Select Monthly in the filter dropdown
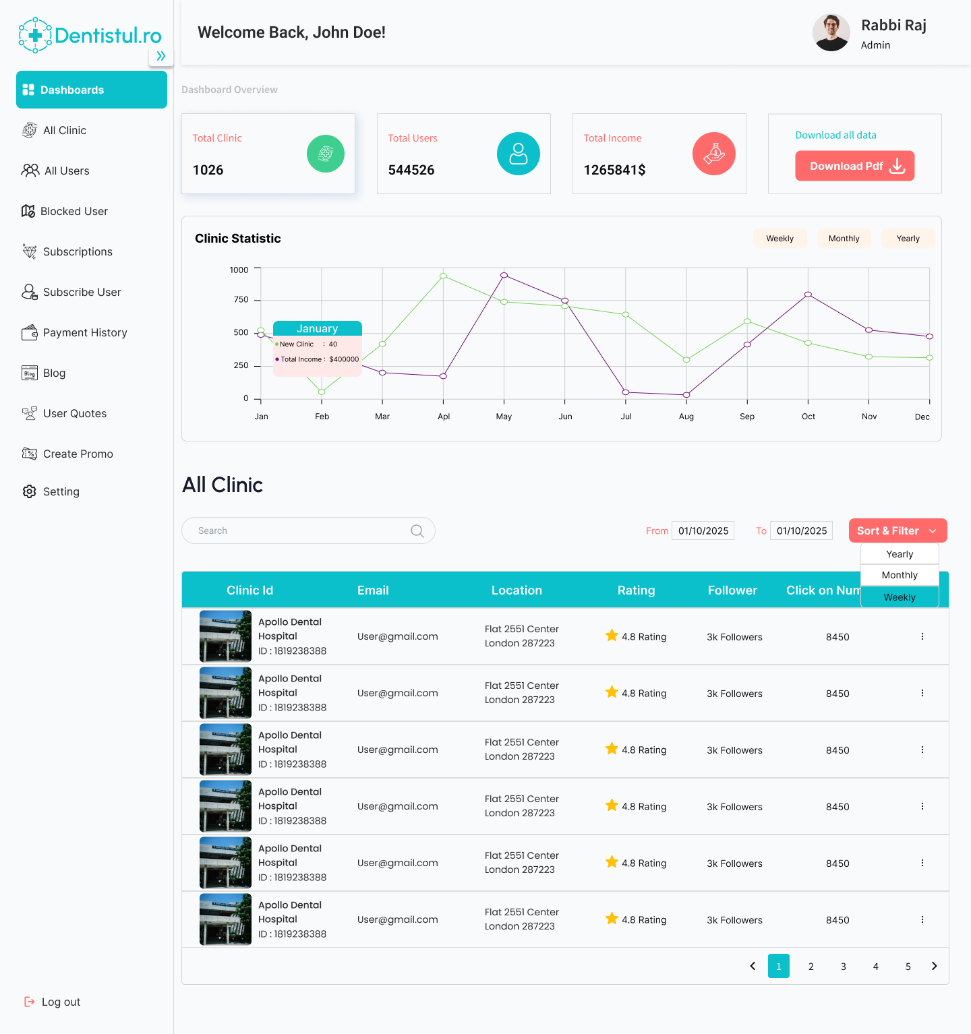The image size is (971, 1034). point(900,575)
